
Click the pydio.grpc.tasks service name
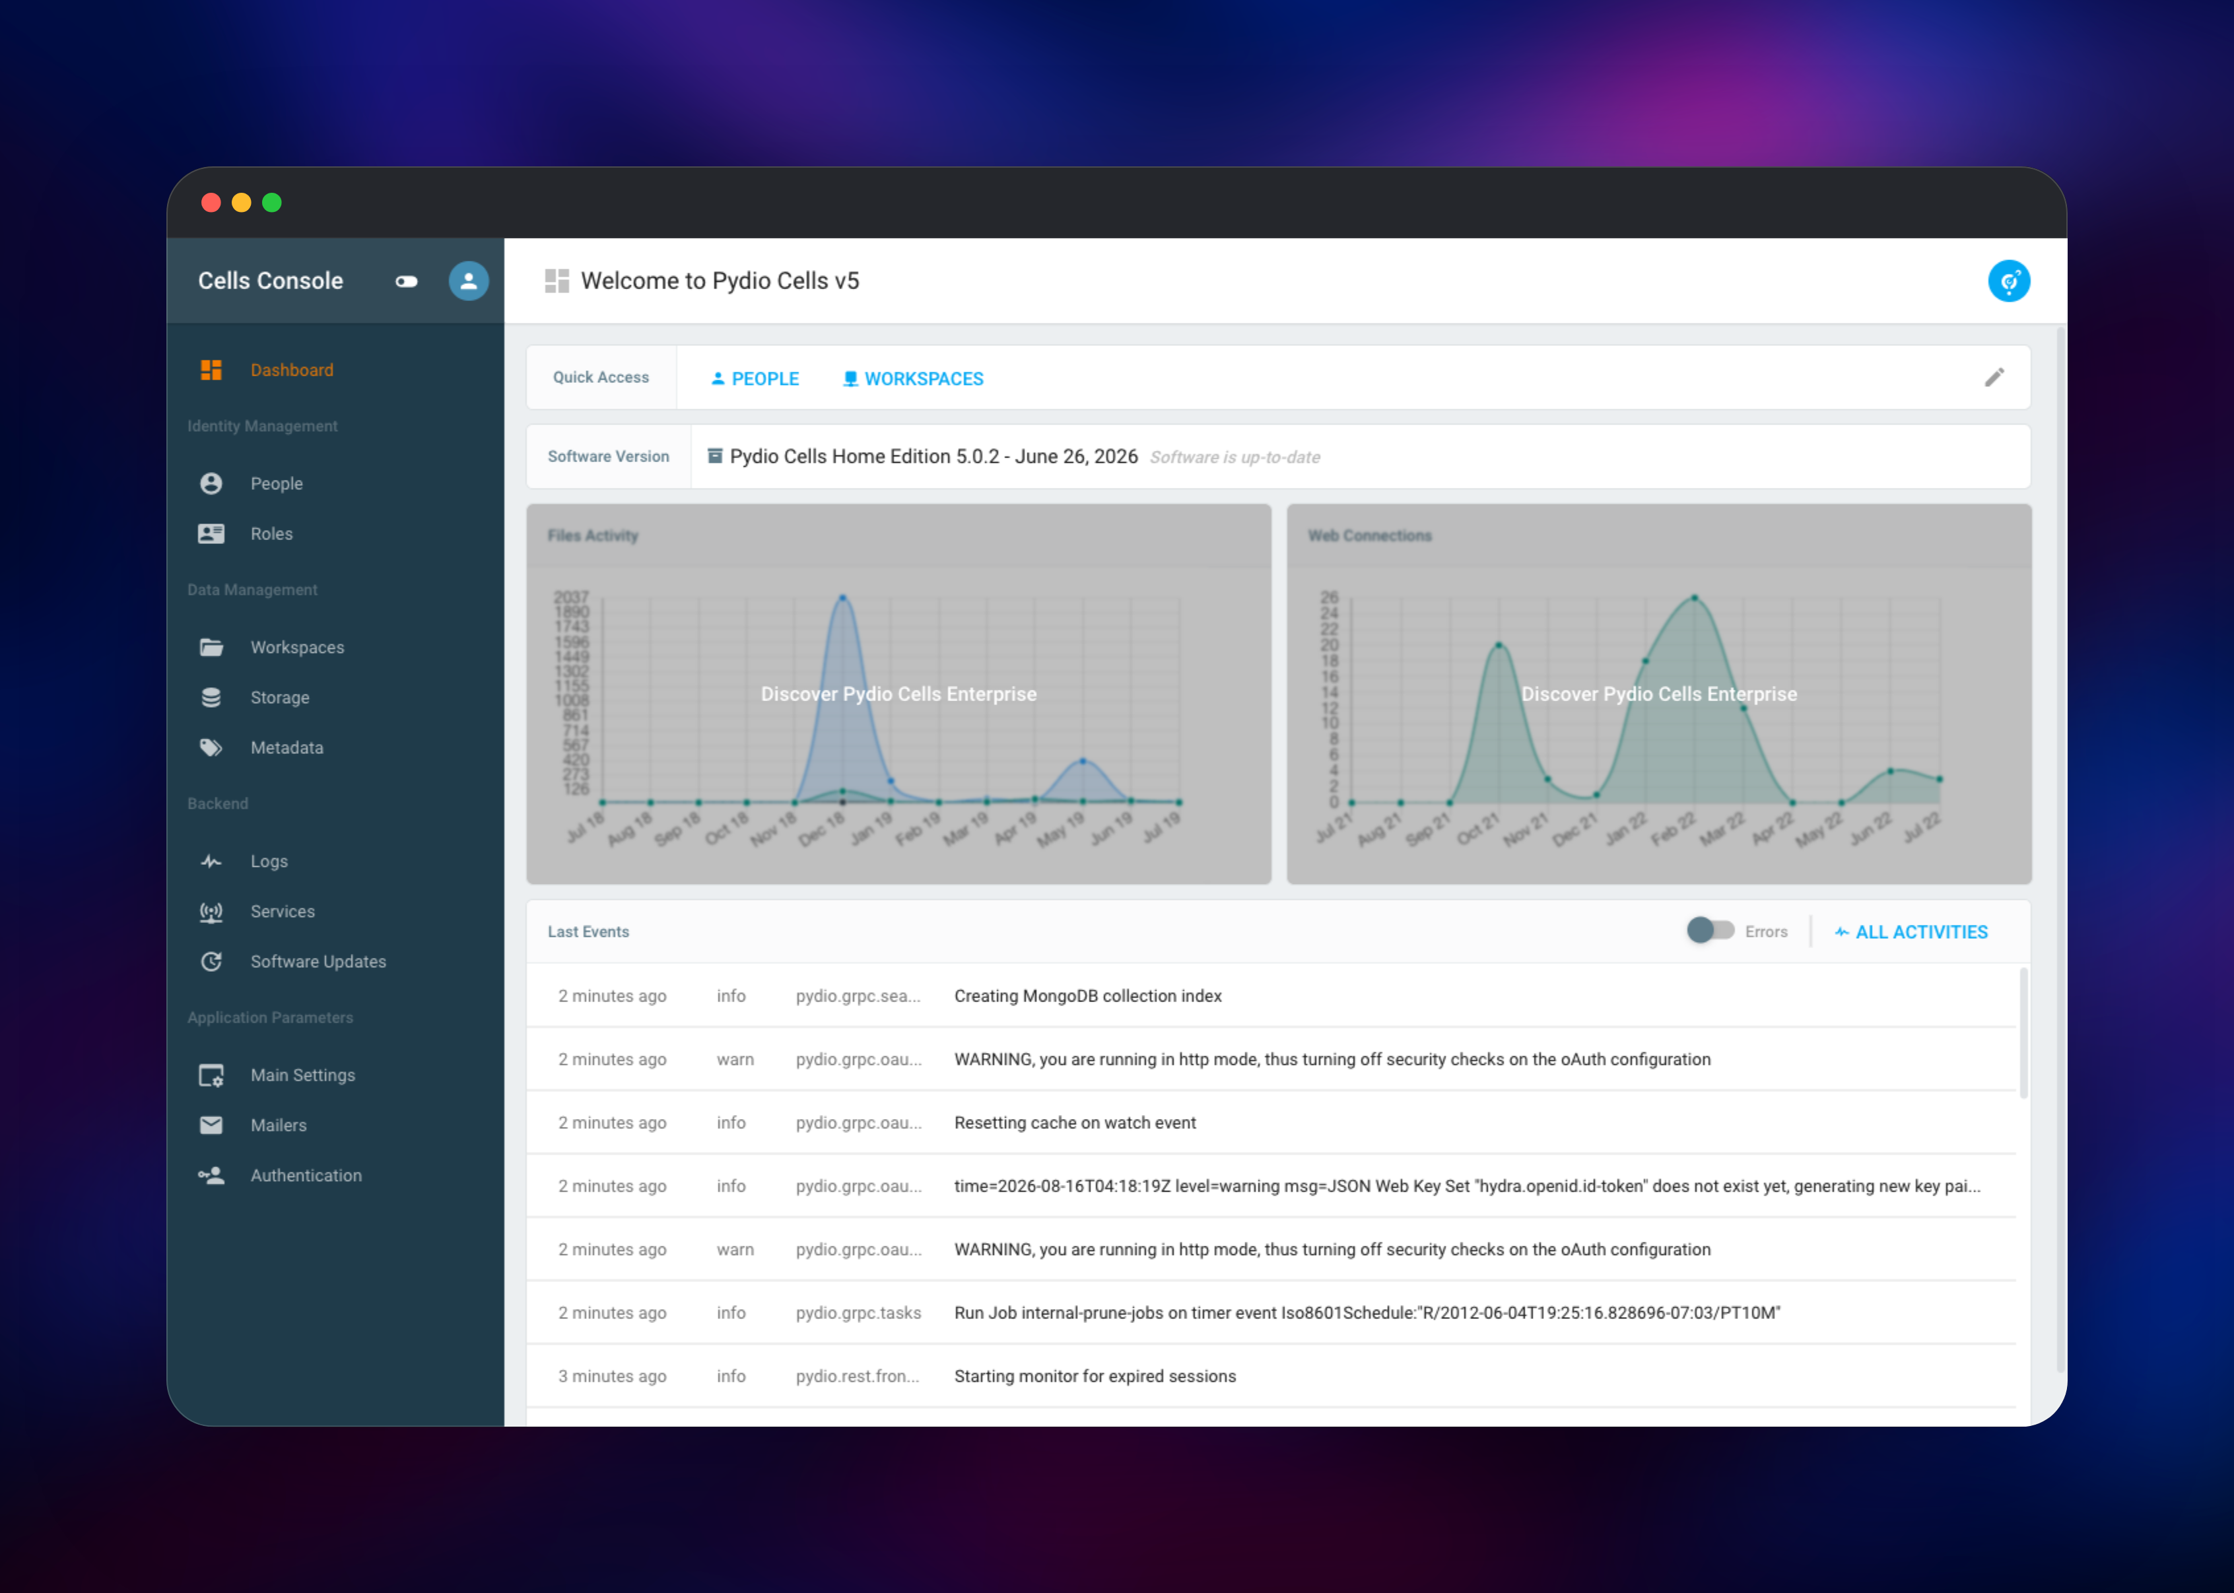(858, 1312)
